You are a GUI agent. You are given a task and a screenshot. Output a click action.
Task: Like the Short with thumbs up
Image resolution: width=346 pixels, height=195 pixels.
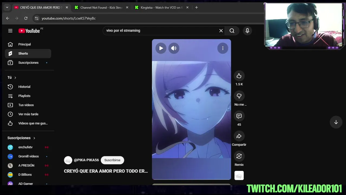point(239,76)
